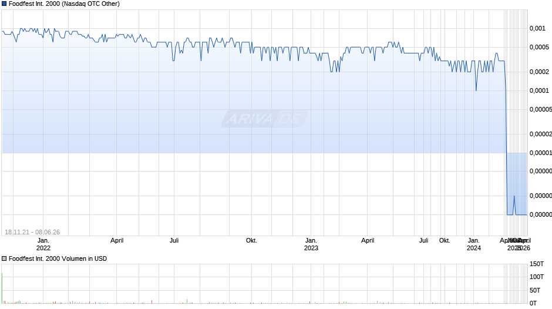
Task: Click the 'Jan. 2024' axis label
Action: point(473,244)
